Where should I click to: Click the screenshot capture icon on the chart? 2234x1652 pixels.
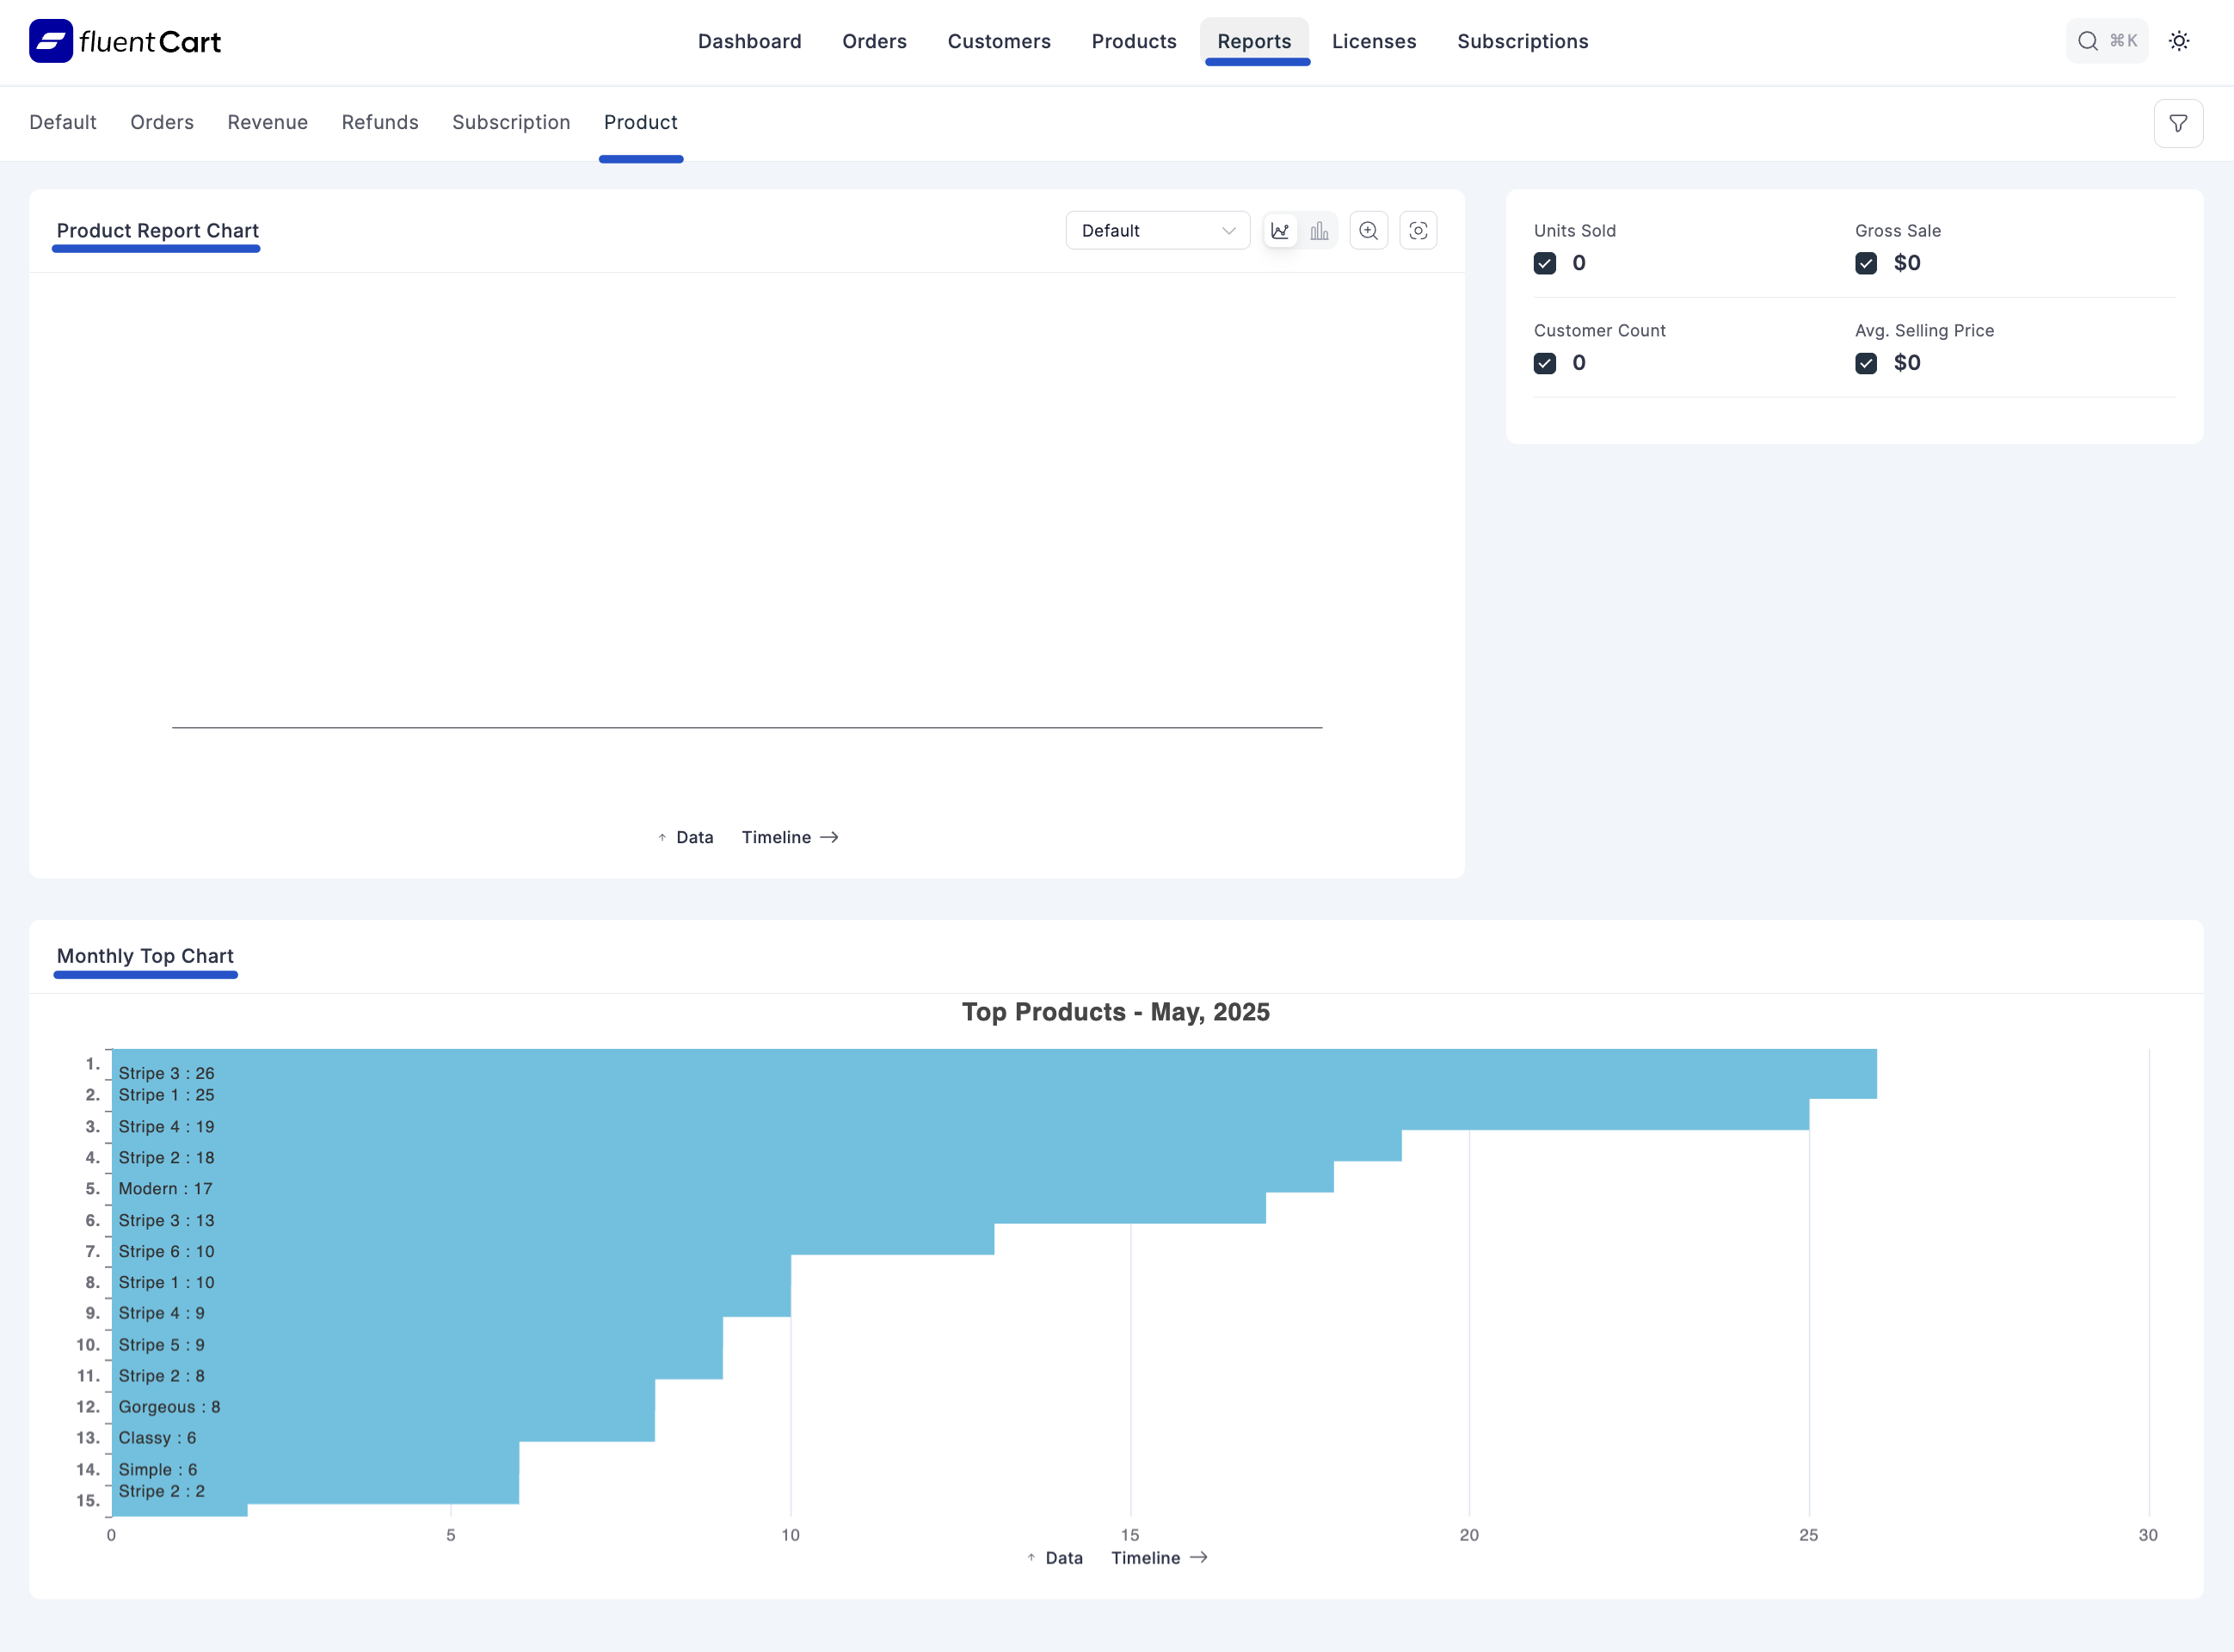tap(1419, 230)
